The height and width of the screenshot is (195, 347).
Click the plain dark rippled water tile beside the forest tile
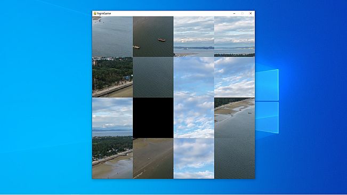pos(153,77)
